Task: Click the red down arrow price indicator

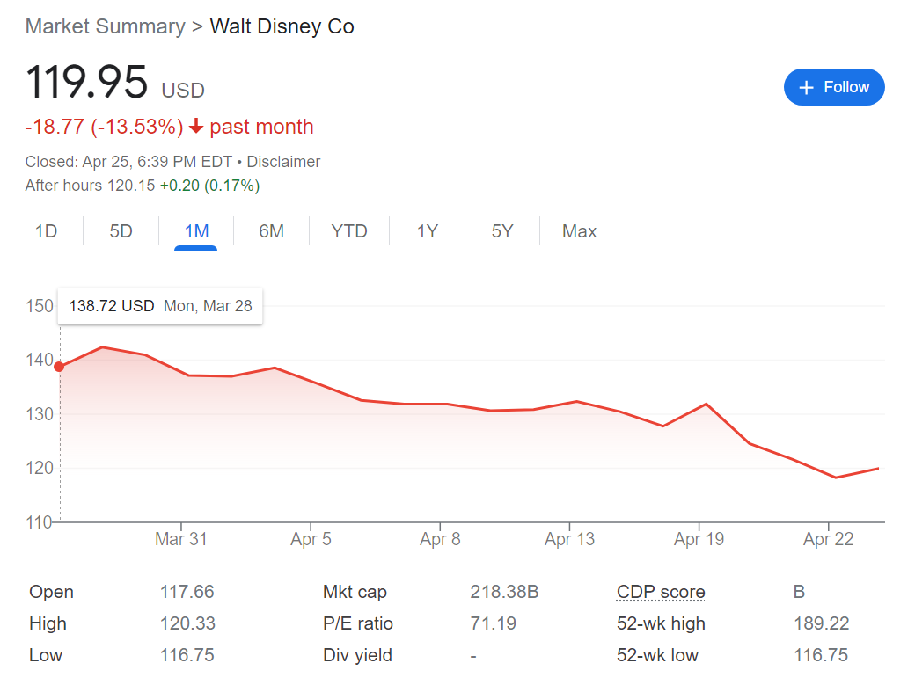Action: [x=196, y=127]
